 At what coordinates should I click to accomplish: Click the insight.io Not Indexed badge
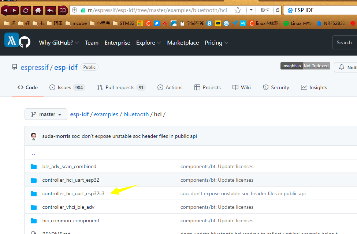pyautogui.click(x=305, y=66)
